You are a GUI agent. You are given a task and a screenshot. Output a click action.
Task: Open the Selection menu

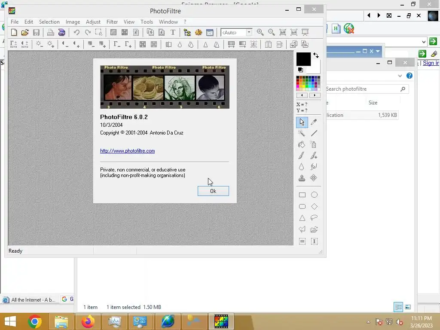pos(49,22)
